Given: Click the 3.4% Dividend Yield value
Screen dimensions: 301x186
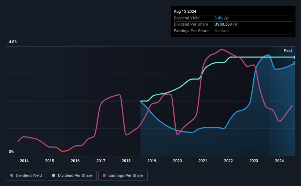Looking at the screenshot, I should pos(219,18).
